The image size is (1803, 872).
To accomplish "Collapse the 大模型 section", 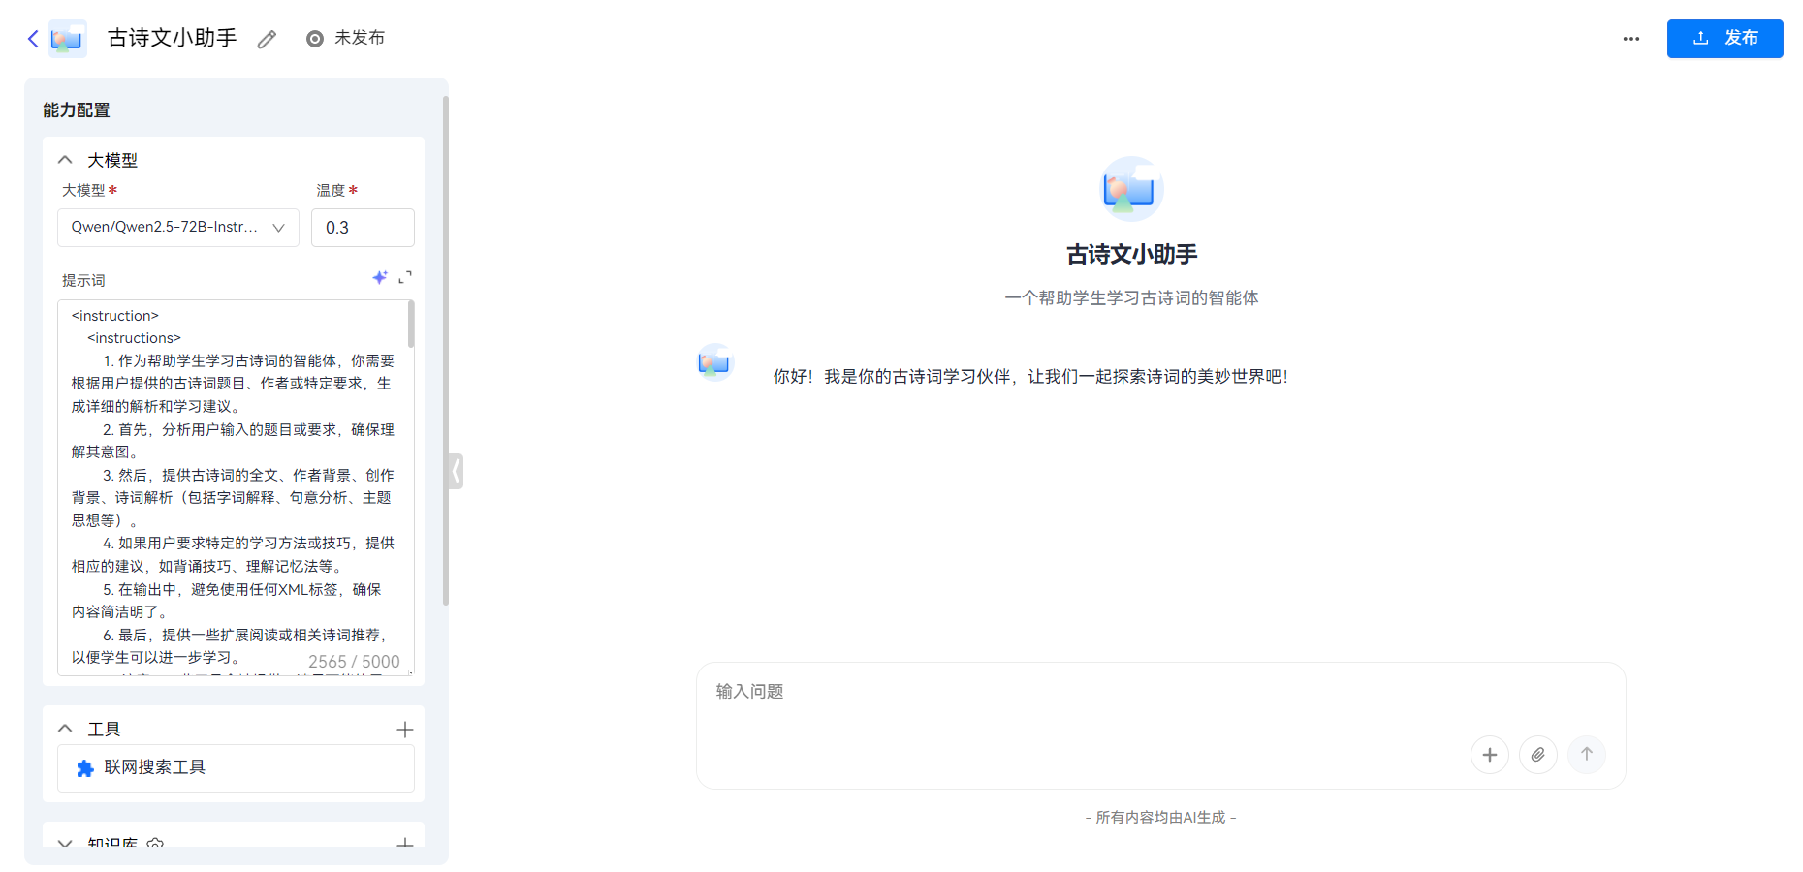I will pyautogui.click(x=65, y=159).
